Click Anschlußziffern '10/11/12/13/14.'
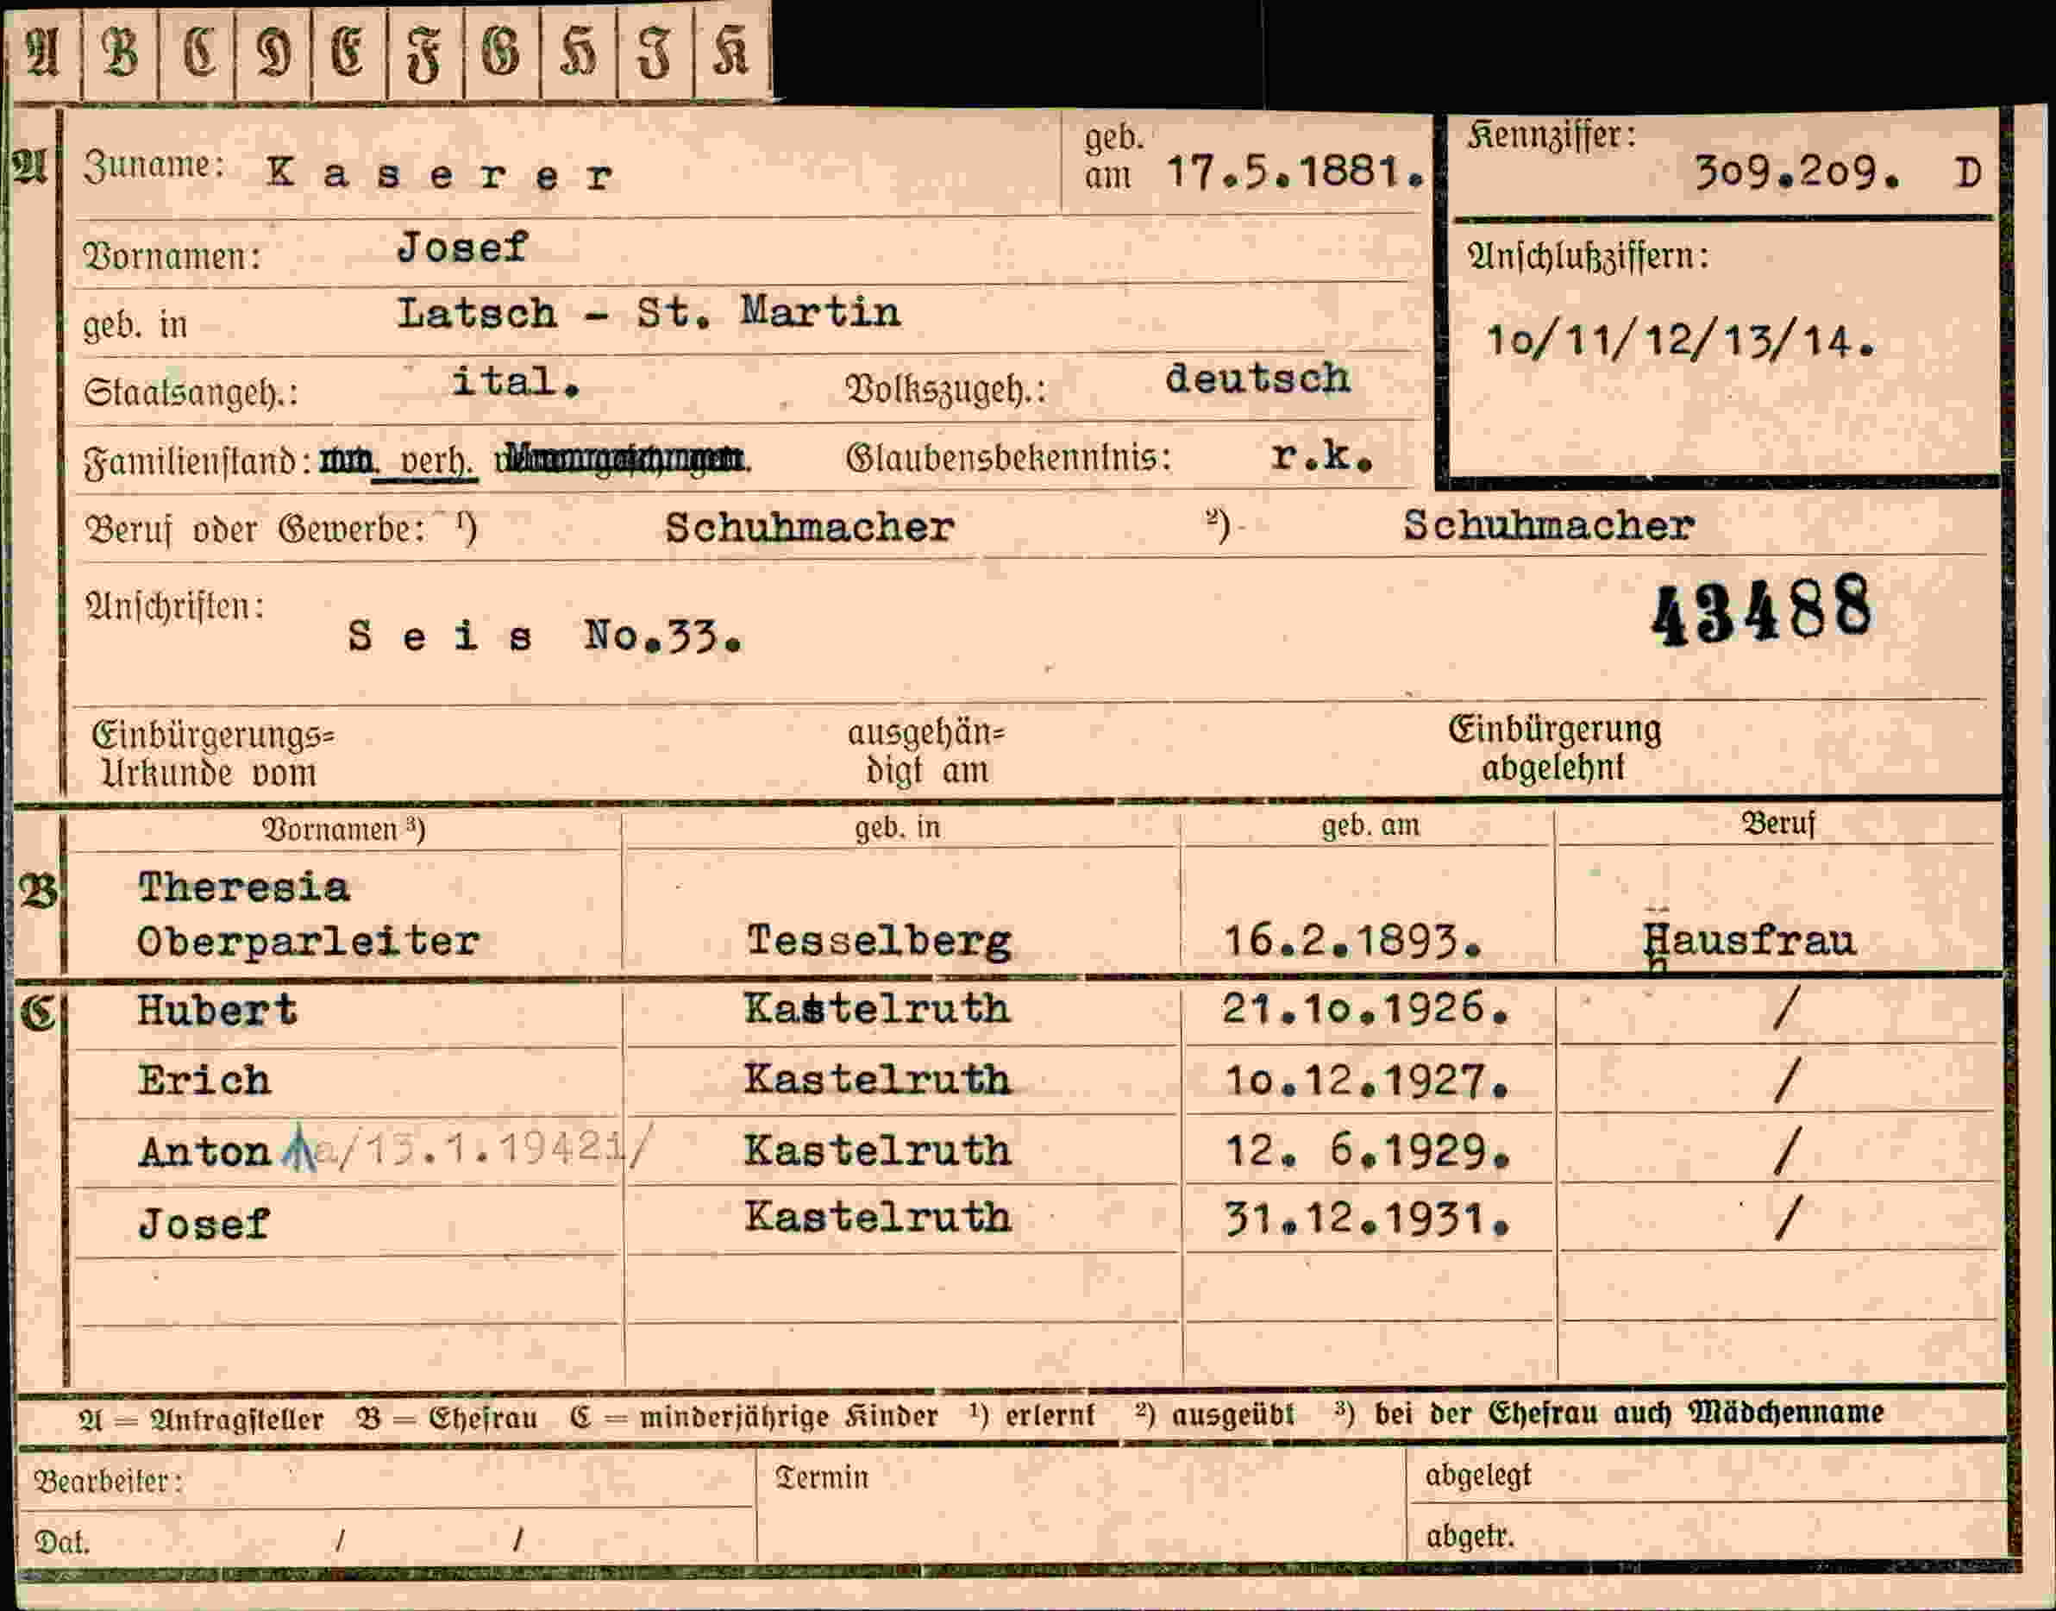Screen dimensions: 2056x1611 1681,341
